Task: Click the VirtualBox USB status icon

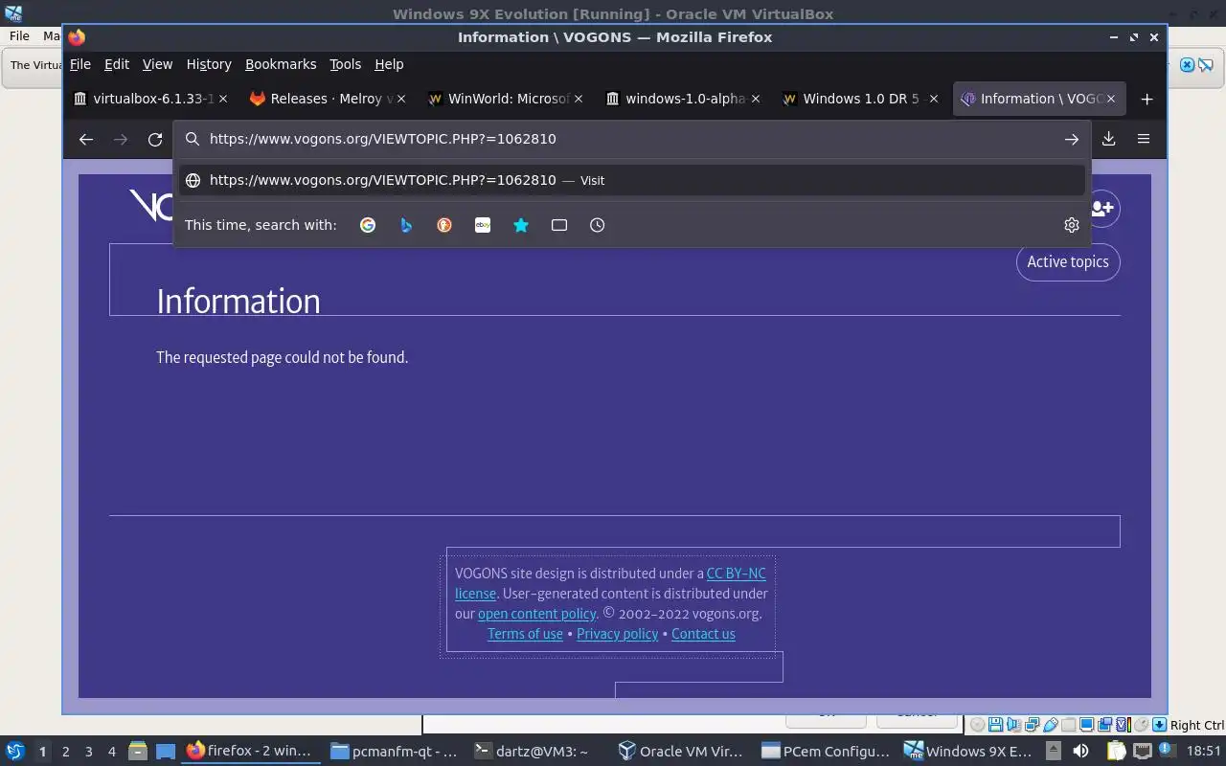Action: tap(1051, 725)
